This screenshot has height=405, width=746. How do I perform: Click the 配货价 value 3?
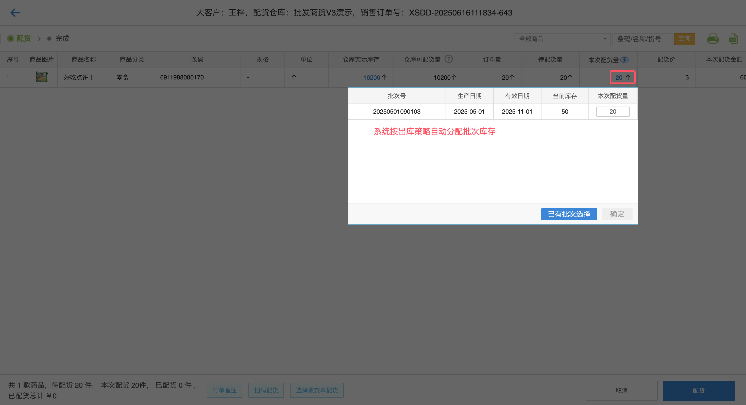tap(687, 77)
